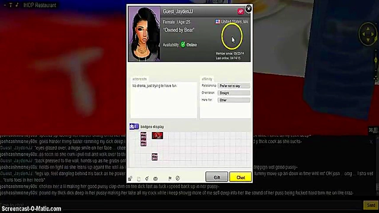The image size is (379, 213).
Task: Click the United States, MA location text
Action: pyautogui.click(x=235, y=22)
